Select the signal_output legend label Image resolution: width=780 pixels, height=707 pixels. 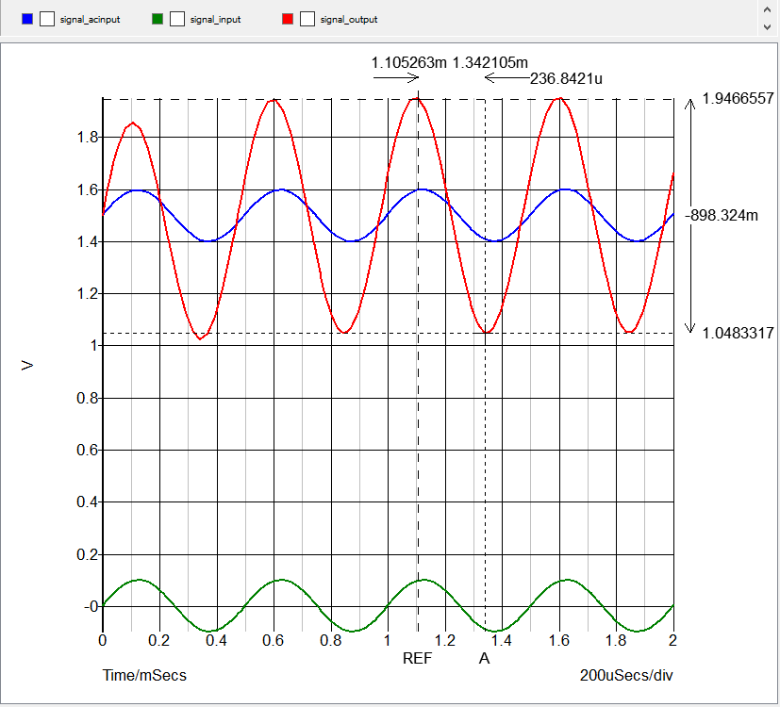pyautogui.click(x=351, y=18)
